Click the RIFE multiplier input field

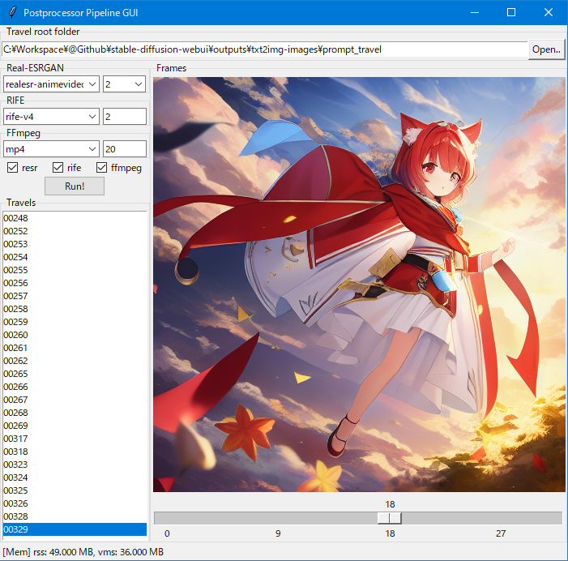pos(124,117)
